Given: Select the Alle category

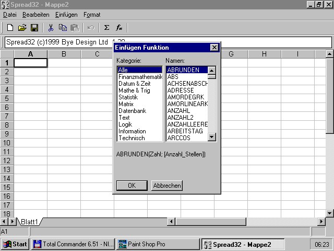Looking at the screenshot, I should point(140,70).
